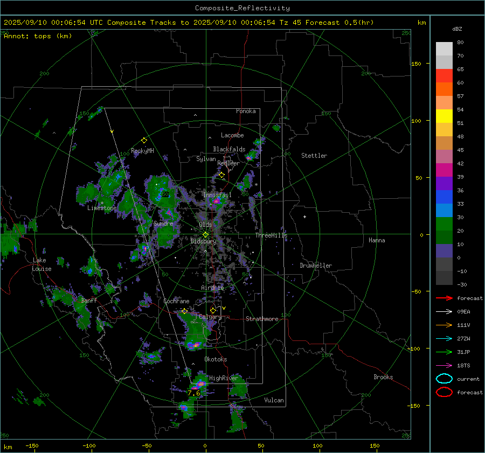Click the red forecast arrow in legend
485x453 pixels.
[x=444, y=298]
